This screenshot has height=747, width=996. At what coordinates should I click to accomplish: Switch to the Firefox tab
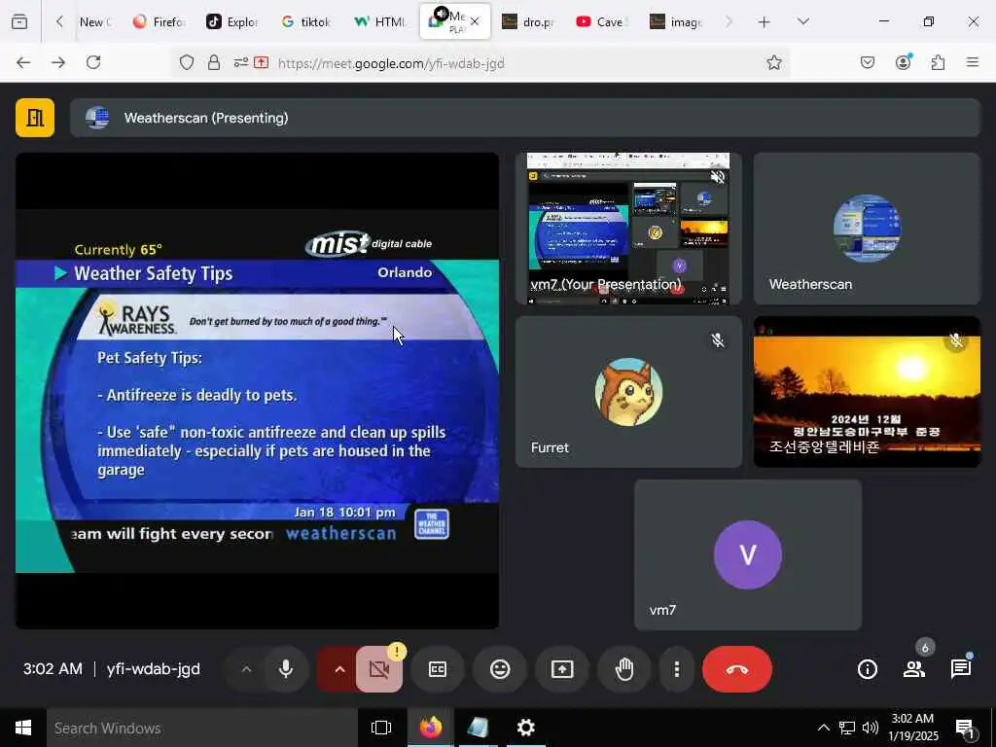pos(159,22)
